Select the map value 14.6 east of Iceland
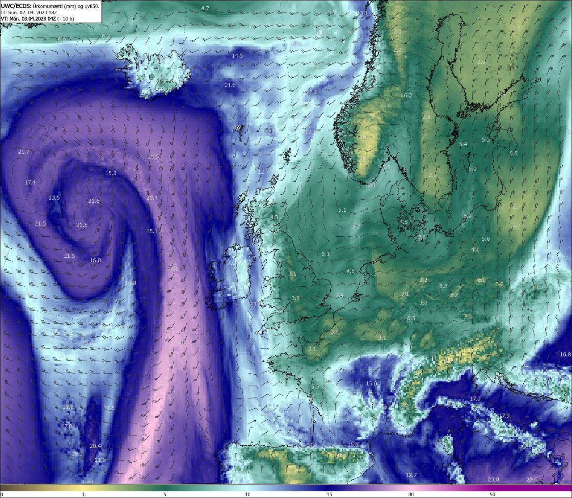This screenshot has width=572, height=498. point(230,85)
